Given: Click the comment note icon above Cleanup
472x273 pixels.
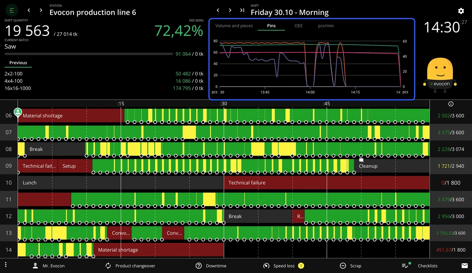Looking at the screenshot, I should [x=361, y=160].
